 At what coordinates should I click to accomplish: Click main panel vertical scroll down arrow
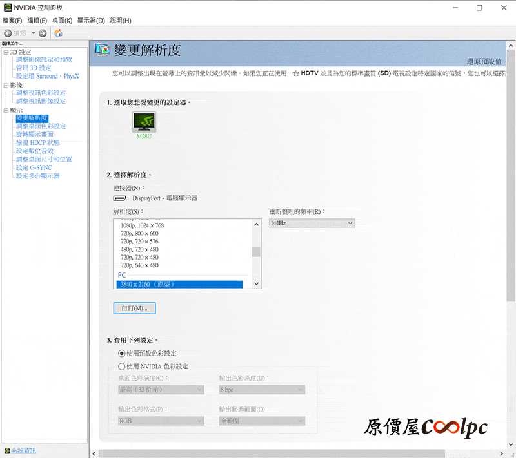coord(511,444)
